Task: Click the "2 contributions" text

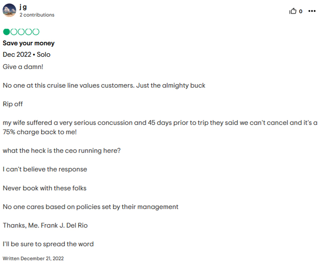Action: click(x=37, y=15)
